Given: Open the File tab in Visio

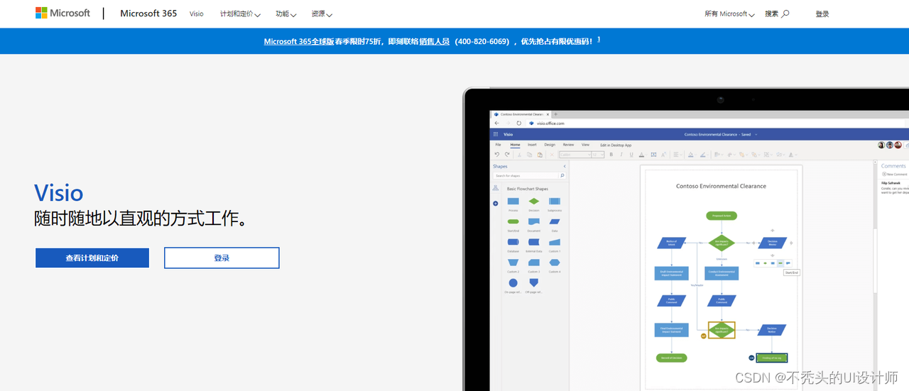Looking at the screenshot, I should coord(498,145).
